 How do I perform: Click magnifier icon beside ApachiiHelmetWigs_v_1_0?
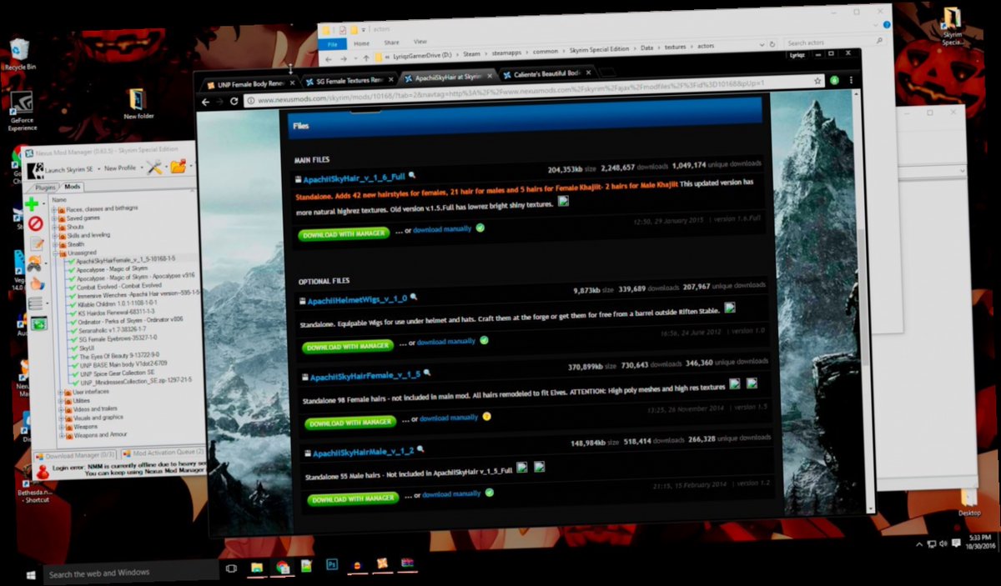(x=414, y=297)
